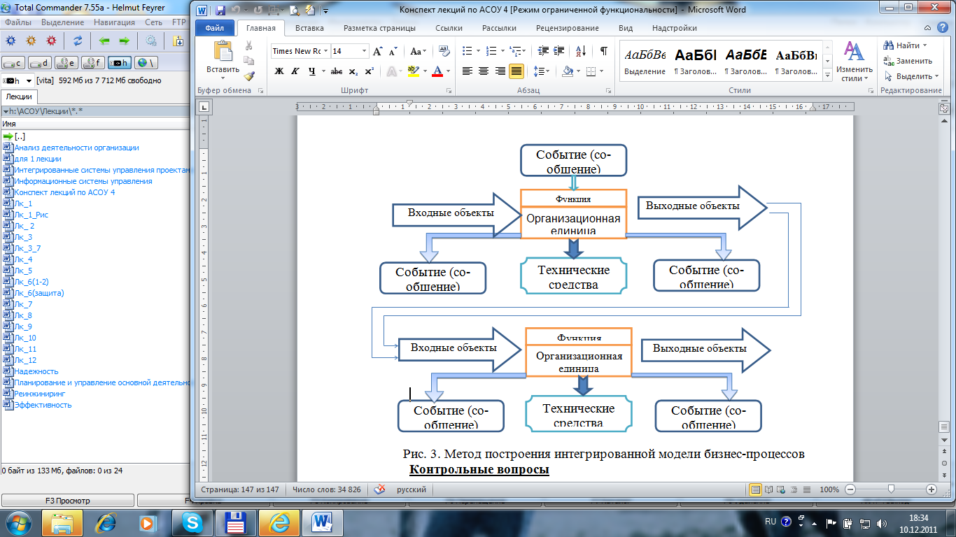Switch to the Разметка страницы tab
The width and height of the screenshot is (956, 537).
(379, 28)
